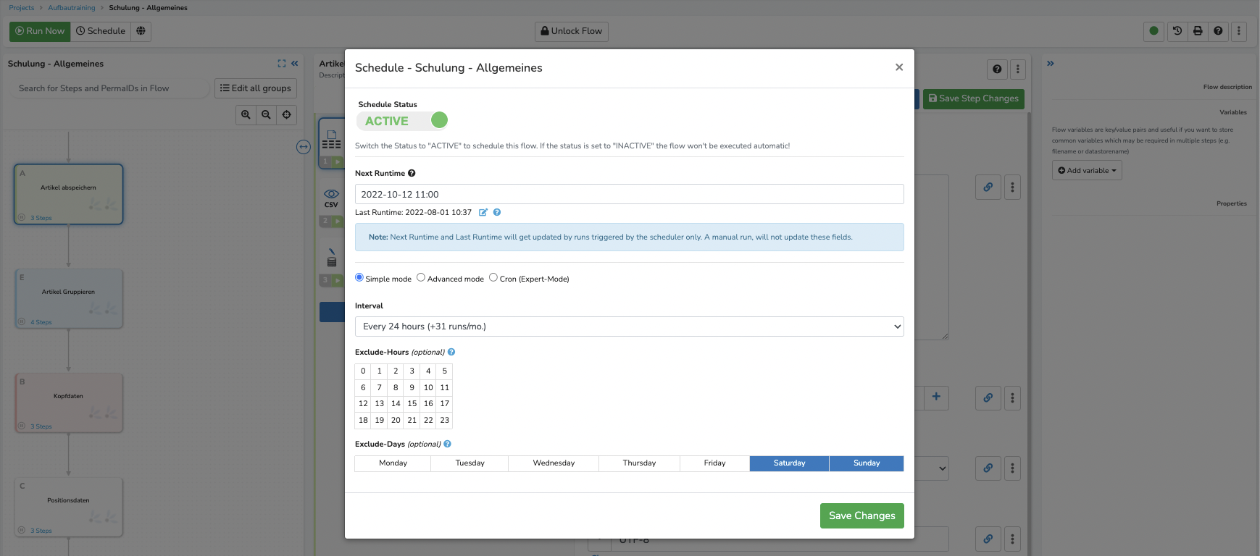
Task: Expand the Add variable dropdown
Action: click(x=1087, y=171)
